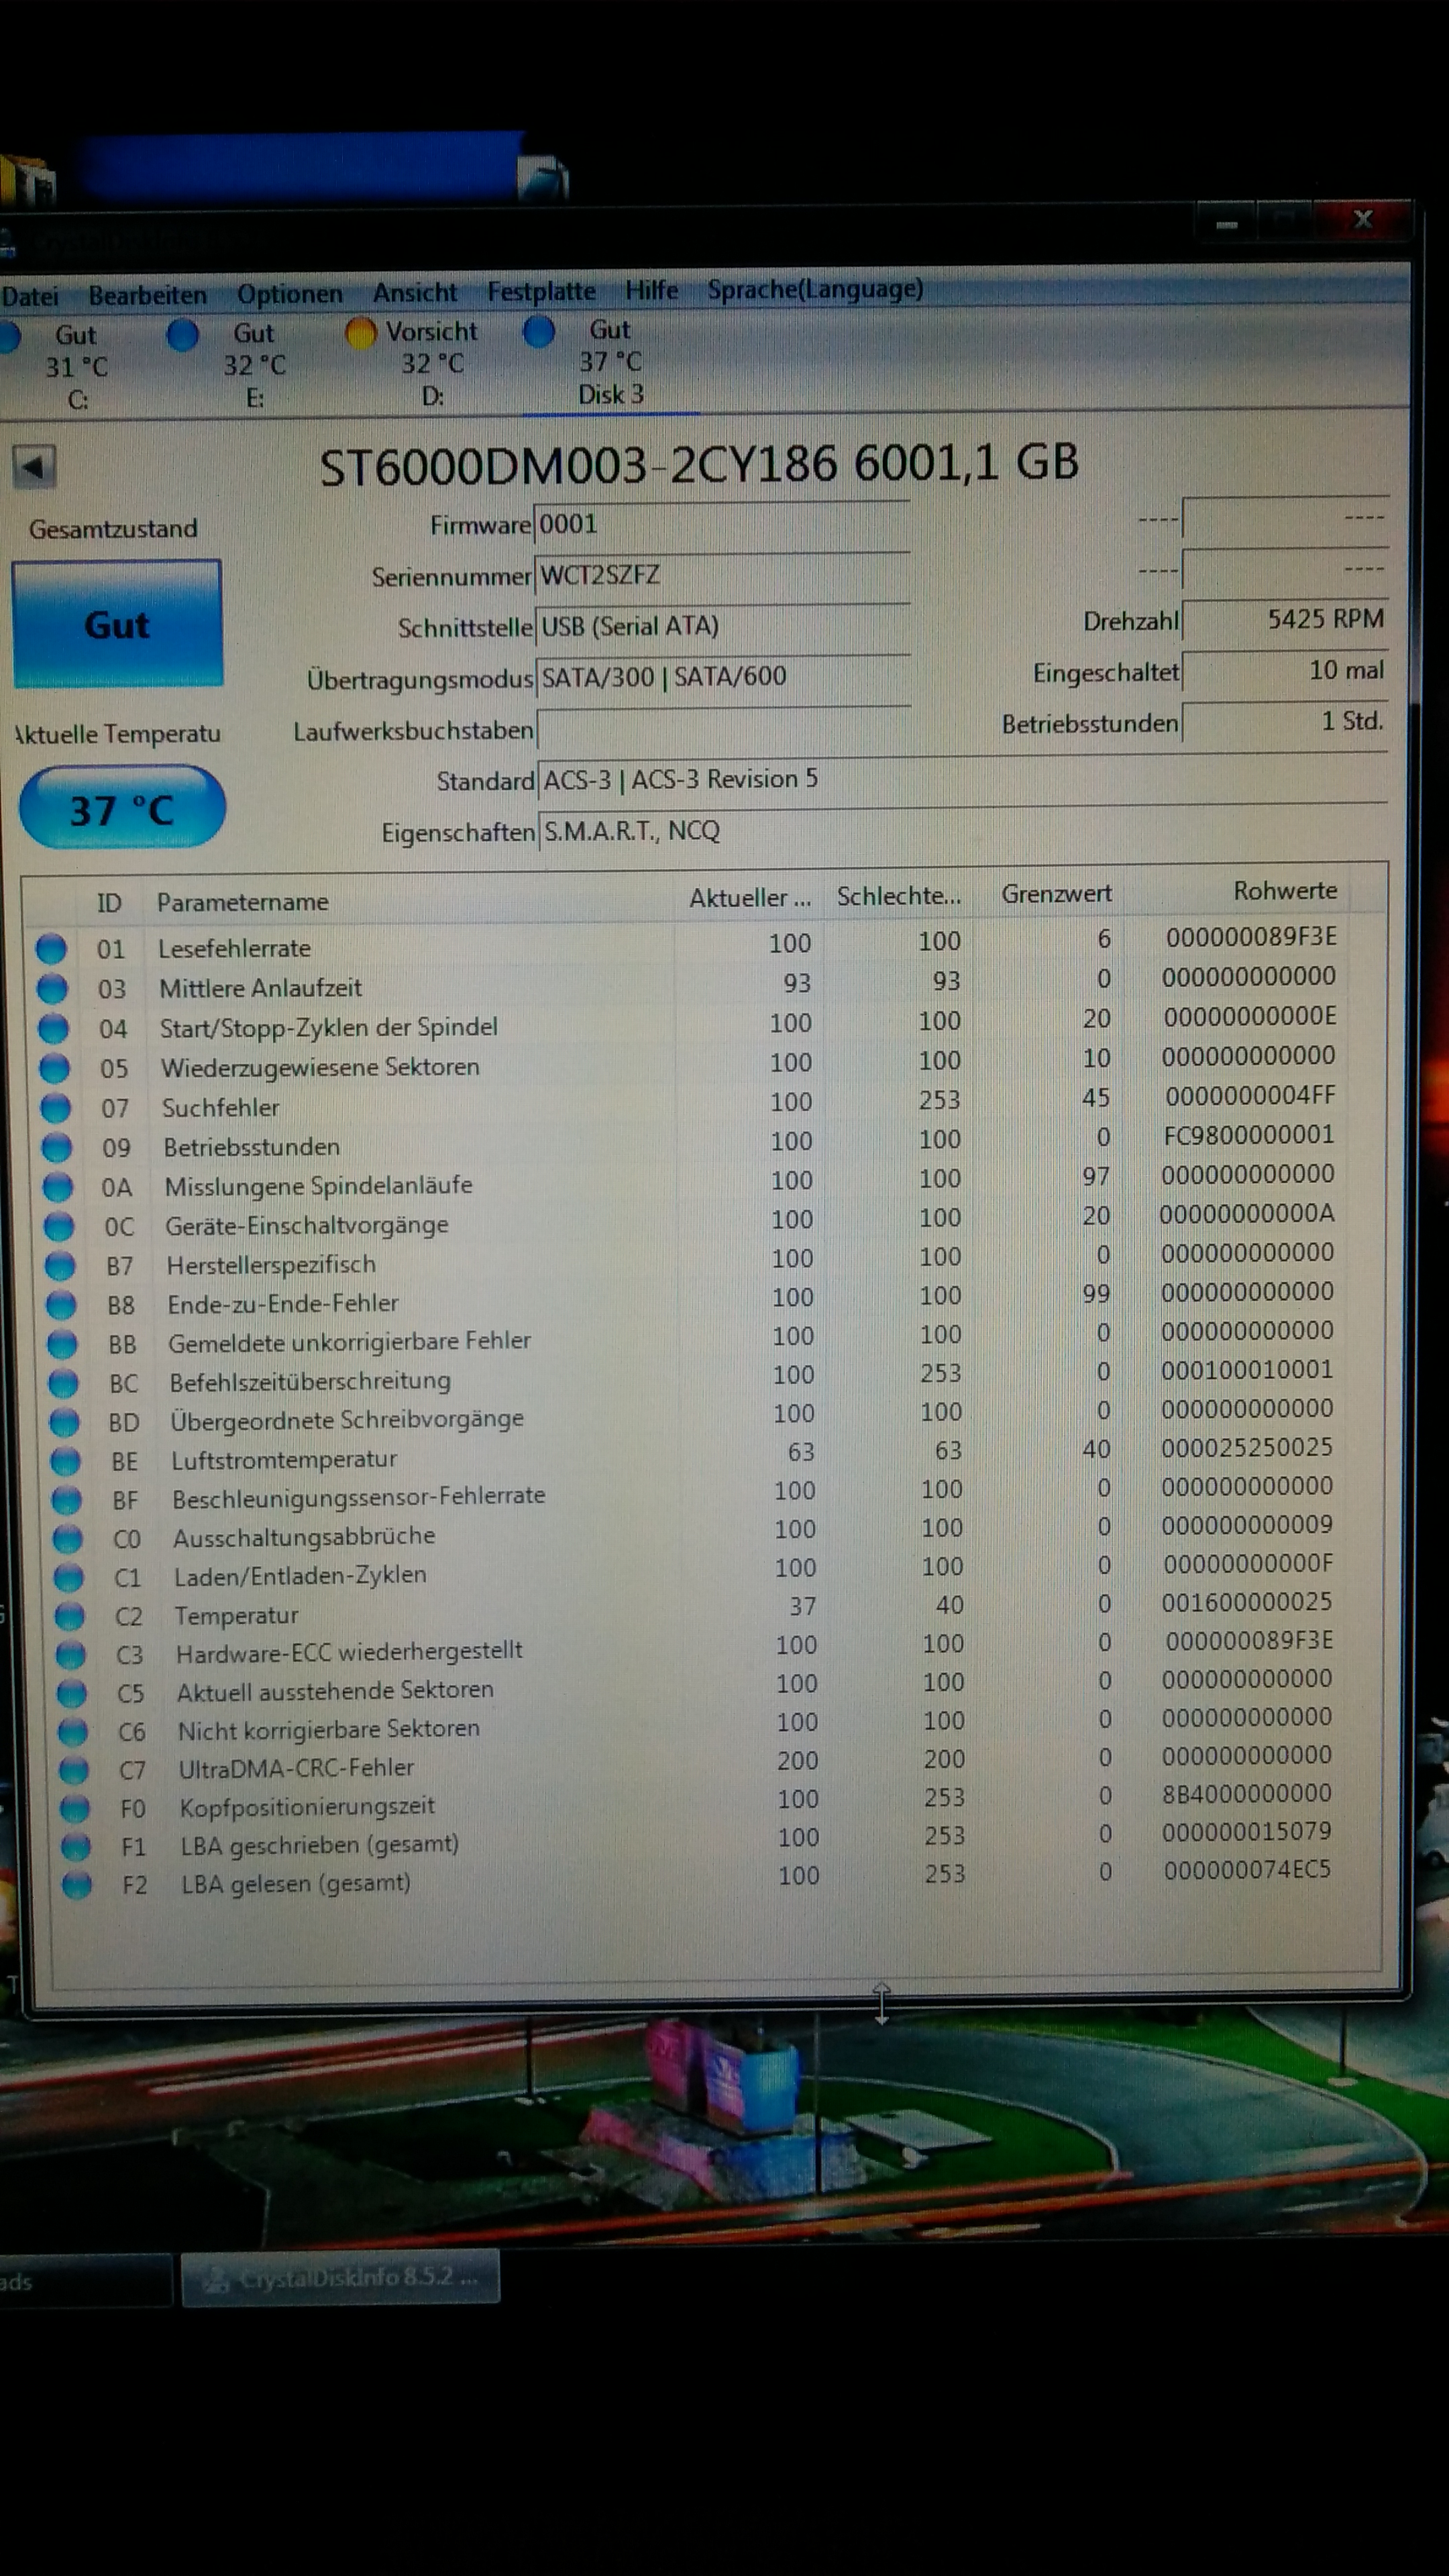Select the Vorsicht status icon for D:
Image resolution: width=1449 pixels, height=2576 pixels.
pos(360,333)
